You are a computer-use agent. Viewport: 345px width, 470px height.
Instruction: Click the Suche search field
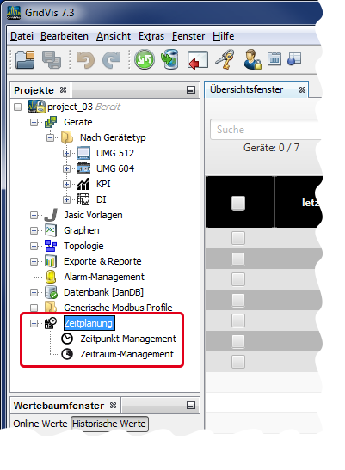tap(266, 130)
